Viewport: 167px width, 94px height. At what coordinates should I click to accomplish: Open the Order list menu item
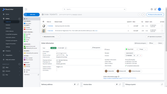pos(11,22)
